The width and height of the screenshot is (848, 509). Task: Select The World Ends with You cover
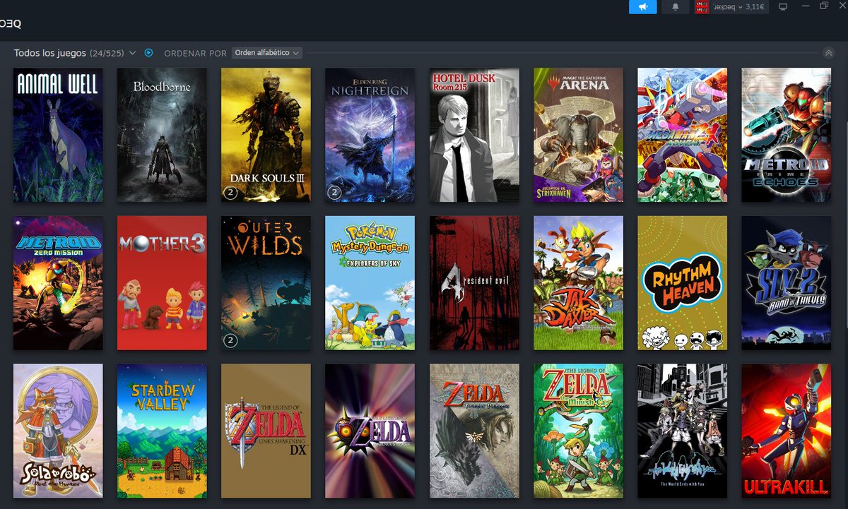coord(682,431)
